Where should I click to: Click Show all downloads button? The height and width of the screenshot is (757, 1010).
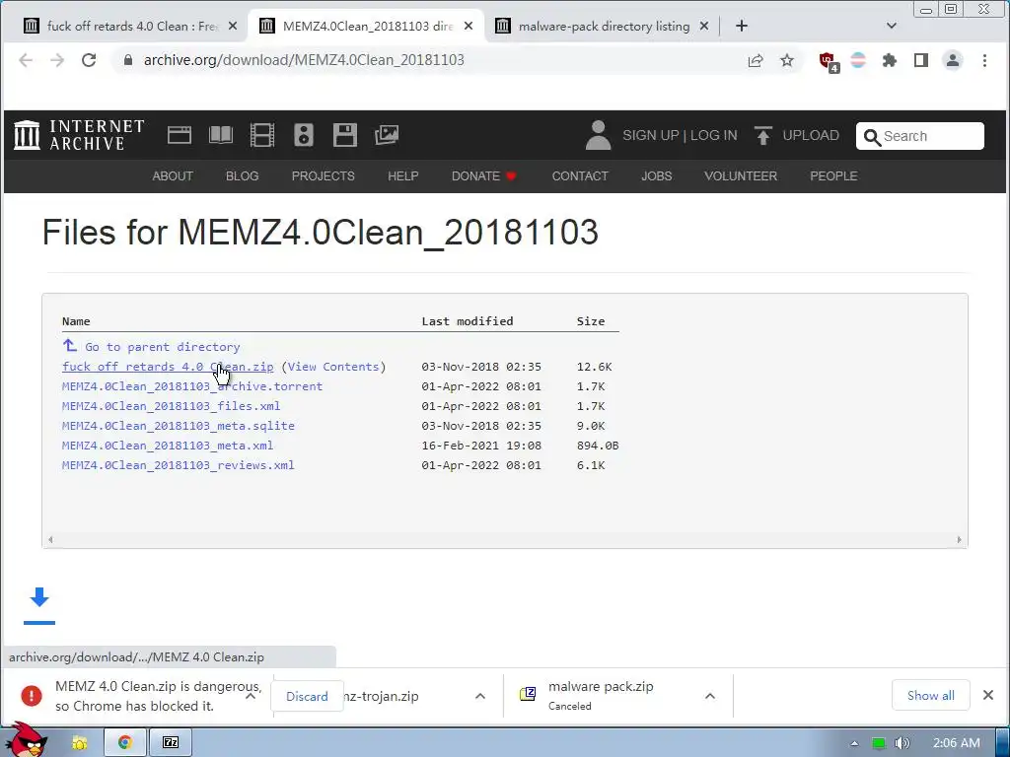pyautogui.click(x=930, y=695)
